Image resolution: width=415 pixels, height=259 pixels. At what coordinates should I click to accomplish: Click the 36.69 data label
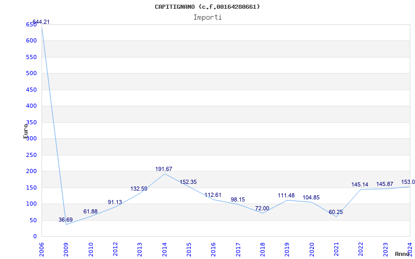(x=66, y=220)
